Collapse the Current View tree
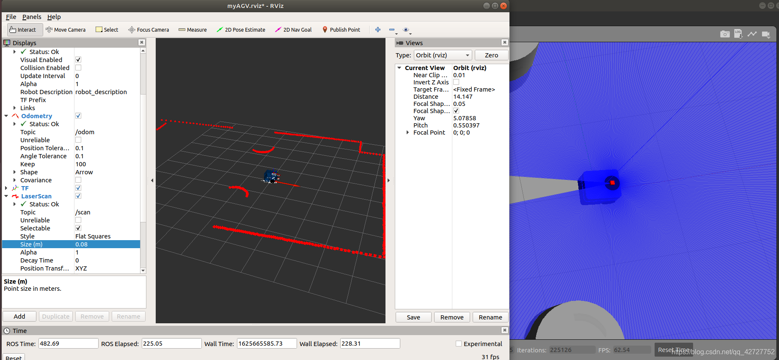Viewport: 779px width, 360px height. [x=399, y=68]
